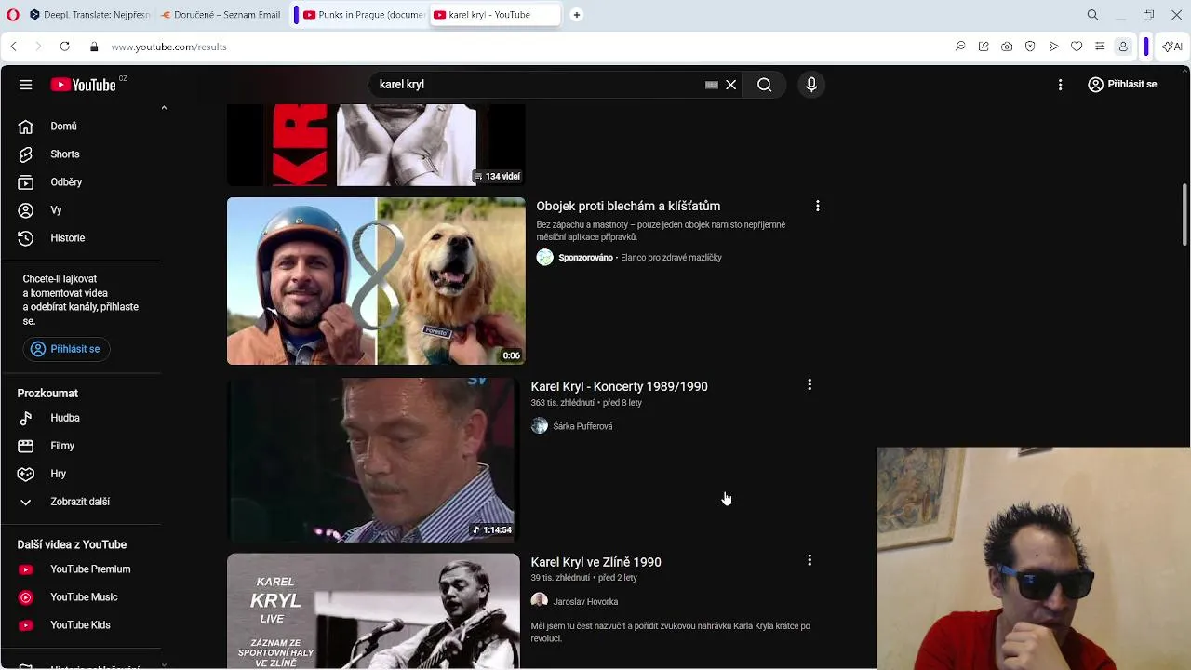Reload the current page

(x=64, y=47)
